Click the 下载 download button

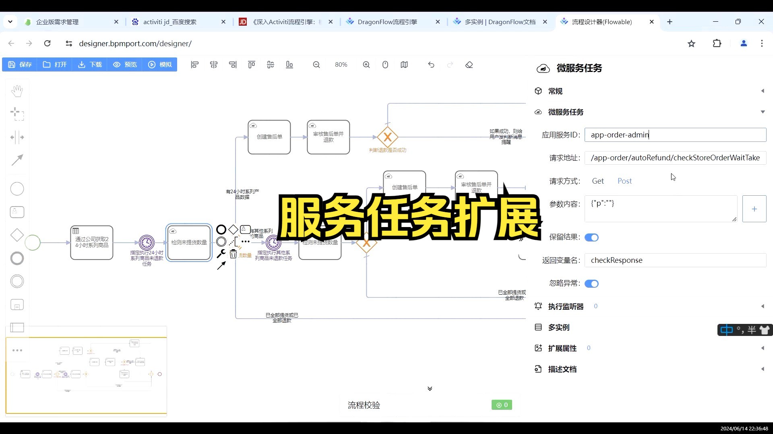tap(90, 65)
